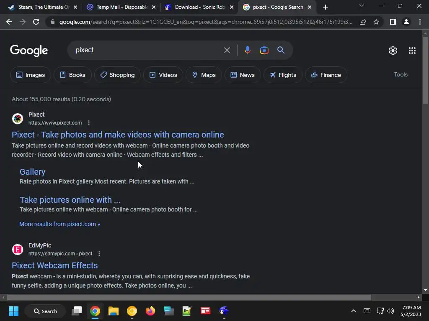Submit search with magnifier icon
Image resolution: width=429 pixels, height=321 pixels.
click(281, 50)
